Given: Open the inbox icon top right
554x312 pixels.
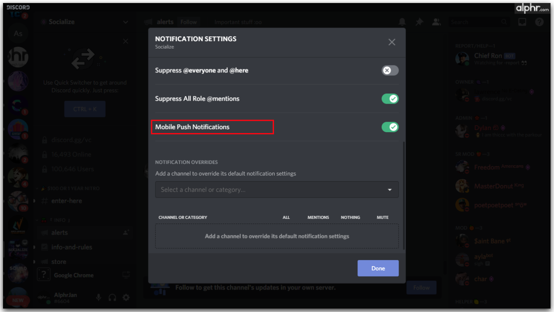Looking at the screenshot, I should pos(522,22).
